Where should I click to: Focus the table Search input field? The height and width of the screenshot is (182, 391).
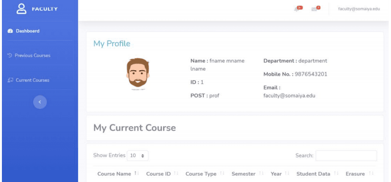(346, 155)
